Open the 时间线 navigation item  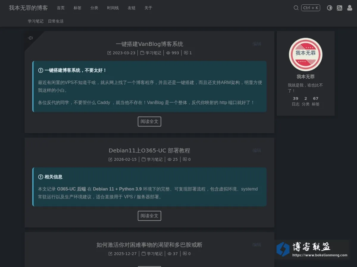coord(113,8)
